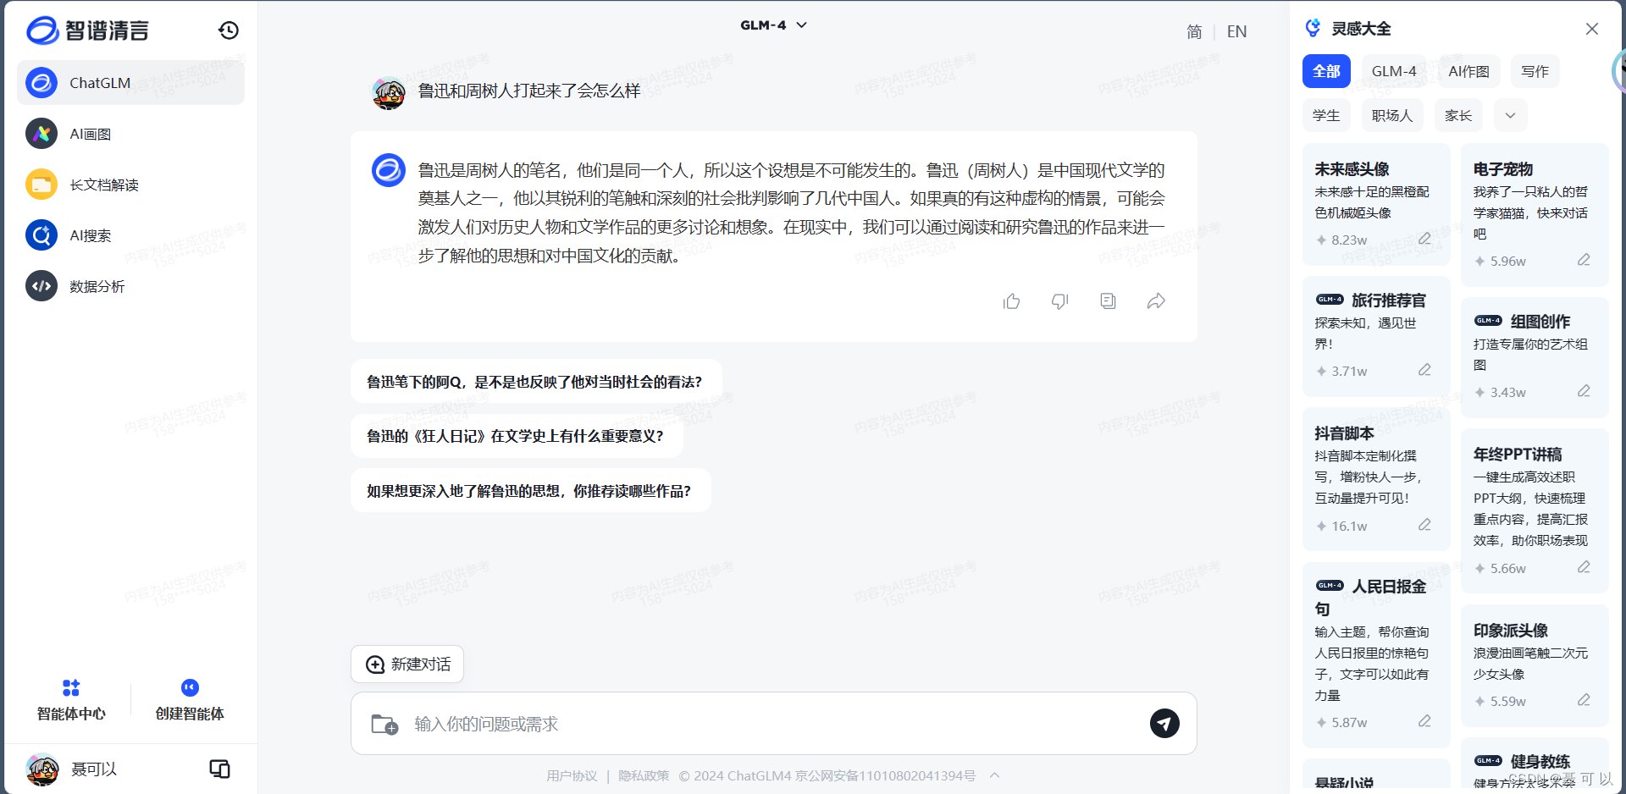The width and height of the screenshot is (1626, 794).
Task: Open the 电子宠物 inspiration card
Action: [x=1535, y=215]
